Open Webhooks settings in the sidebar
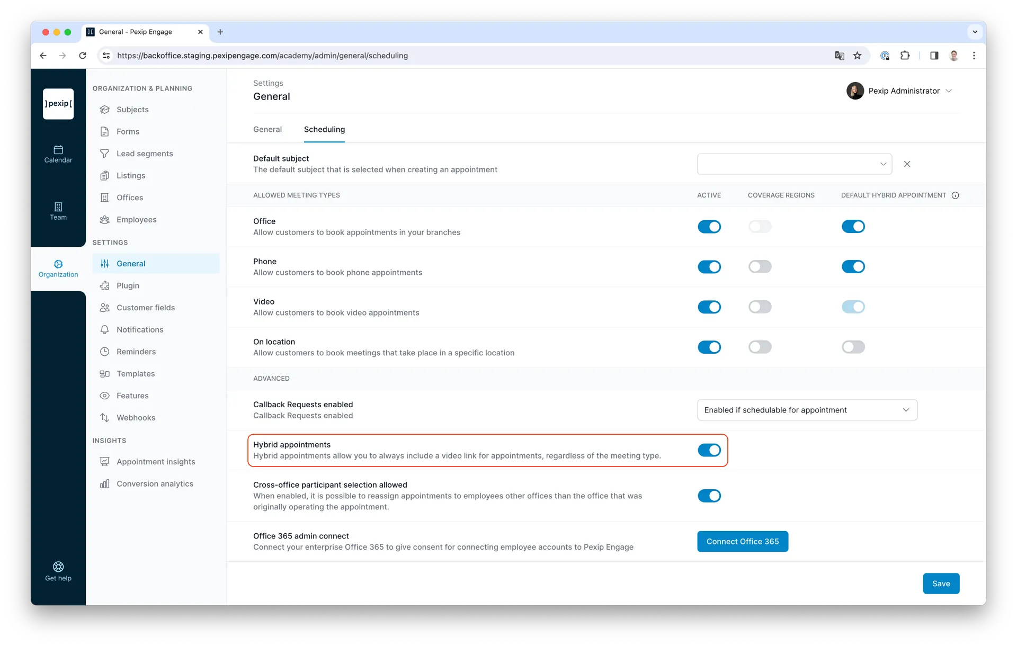Screen dimensions: 1017x646 click(136, 418)
